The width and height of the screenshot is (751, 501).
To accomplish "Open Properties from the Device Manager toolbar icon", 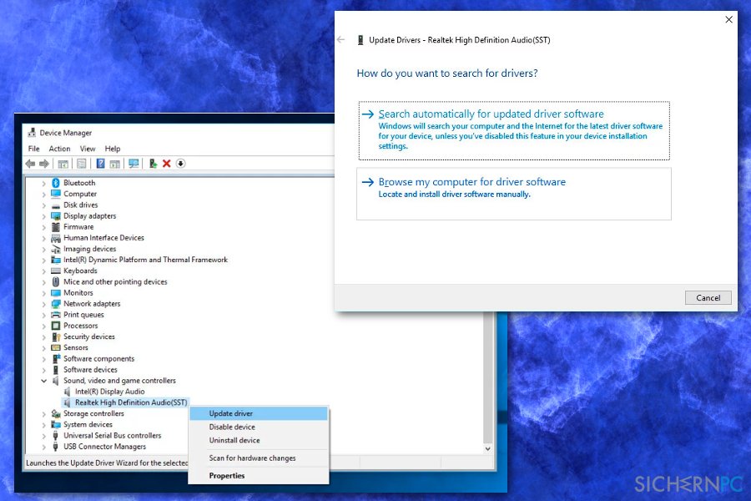I will [x=82, y=164].
